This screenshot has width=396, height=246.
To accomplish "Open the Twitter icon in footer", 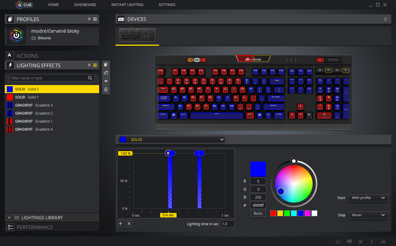I will [x=361, y=242].
